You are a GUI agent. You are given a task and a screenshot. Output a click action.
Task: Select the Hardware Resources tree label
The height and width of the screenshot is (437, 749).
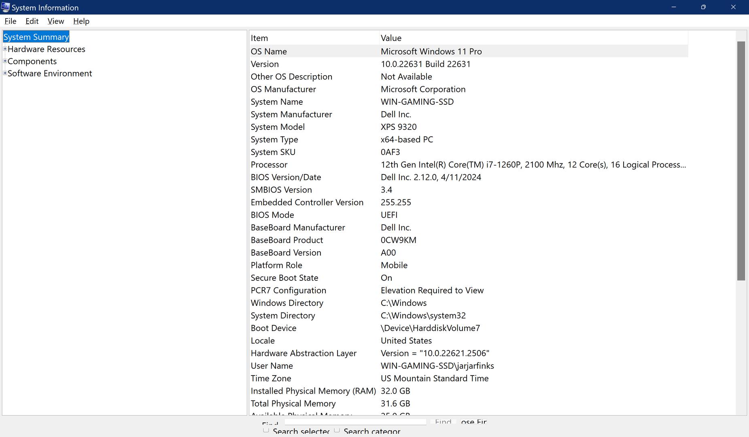pos(47,49)
